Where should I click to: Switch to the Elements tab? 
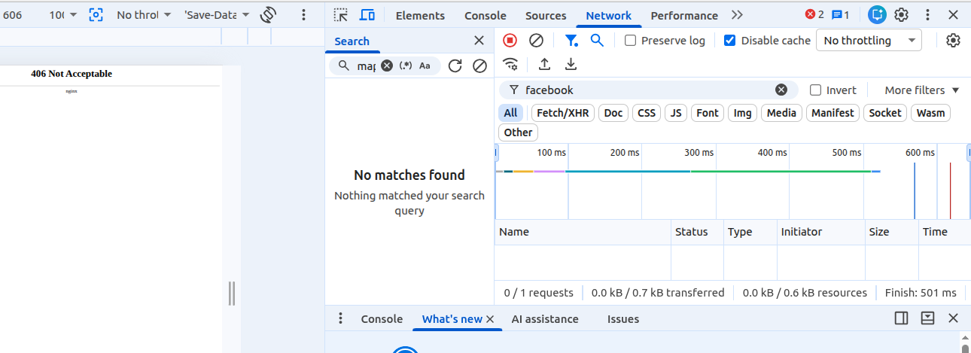coord(420,15)
